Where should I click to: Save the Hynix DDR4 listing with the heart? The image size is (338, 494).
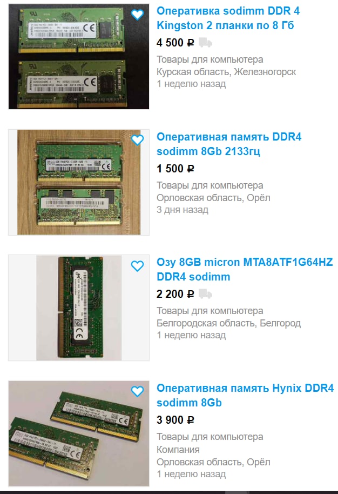137,391
